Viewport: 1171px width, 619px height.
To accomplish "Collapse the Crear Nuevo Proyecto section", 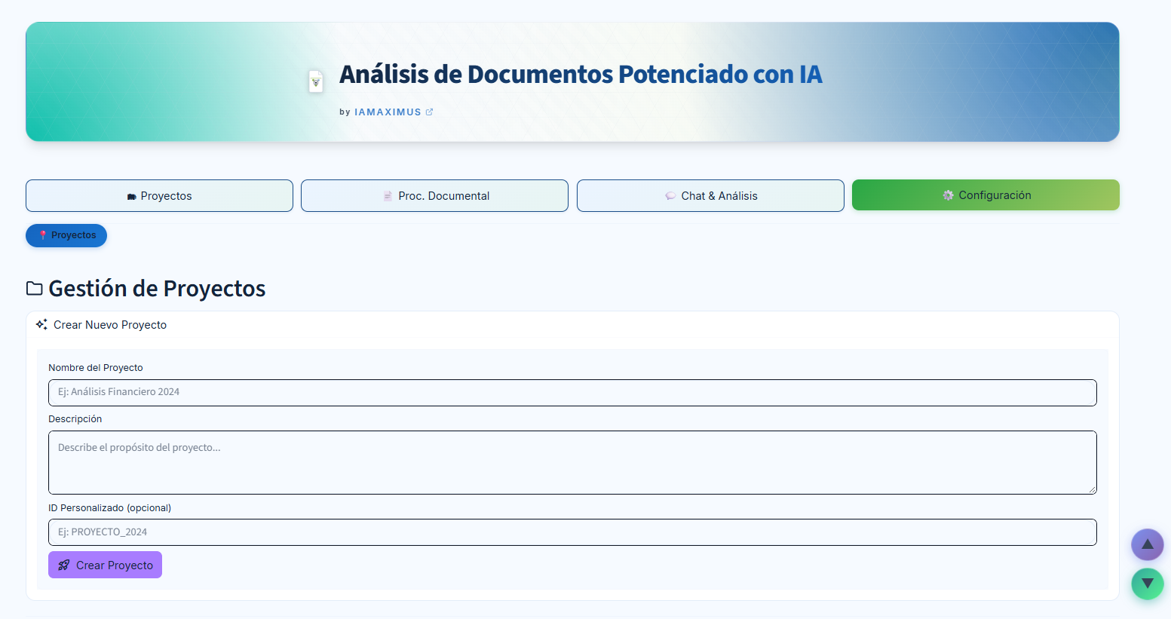I will [x=572, y=325].
